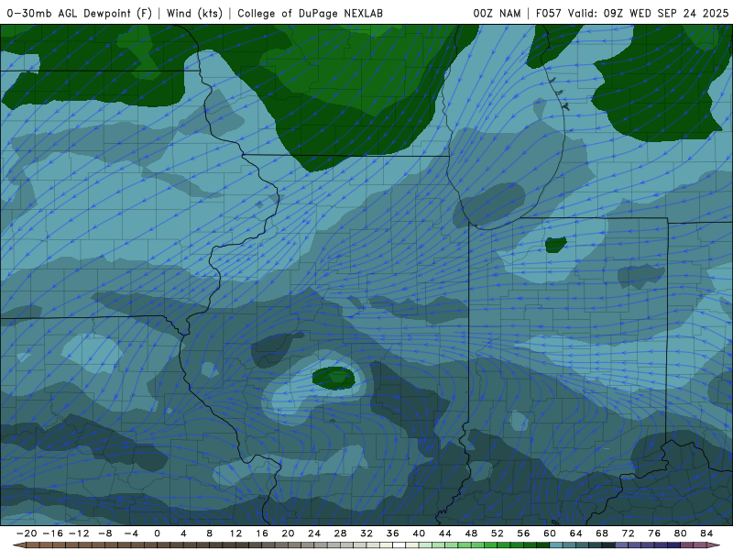
Task: Click the "00Z NAM" model run label
Action: coord(497,13)
